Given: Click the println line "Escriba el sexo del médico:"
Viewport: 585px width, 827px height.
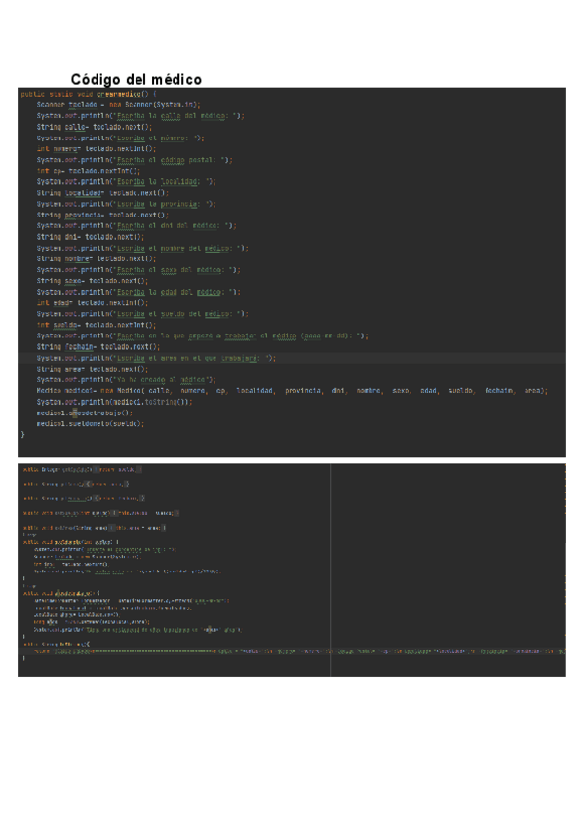Looking at the screenshot, I should (138, 270).
